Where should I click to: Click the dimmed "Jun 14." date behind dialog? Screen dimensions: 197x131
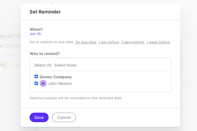coord(10,55)
